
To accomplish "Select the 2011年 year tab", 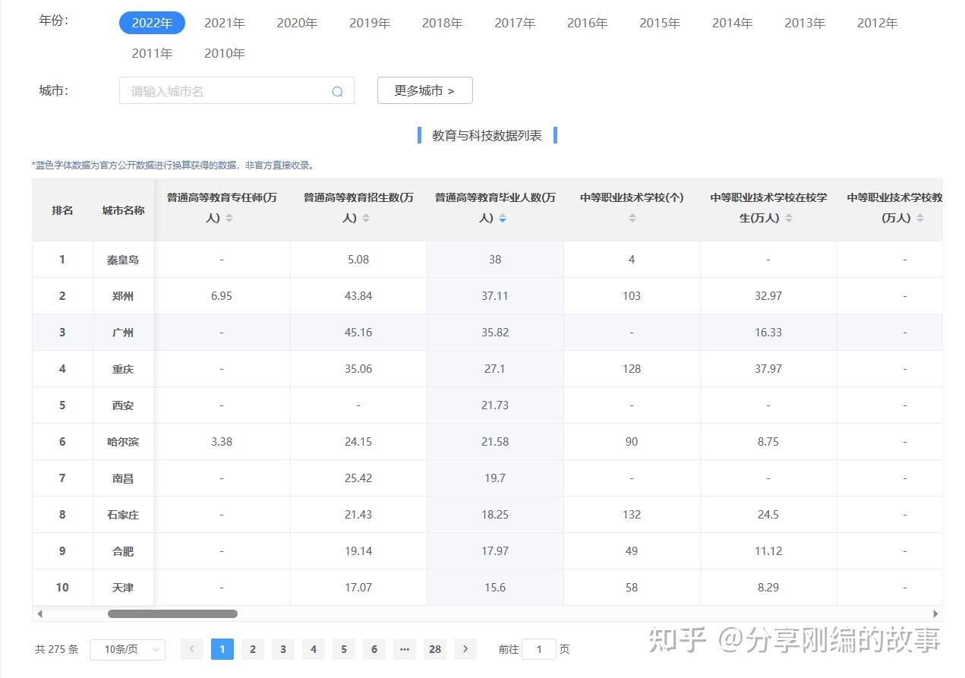I will [152, 53].
